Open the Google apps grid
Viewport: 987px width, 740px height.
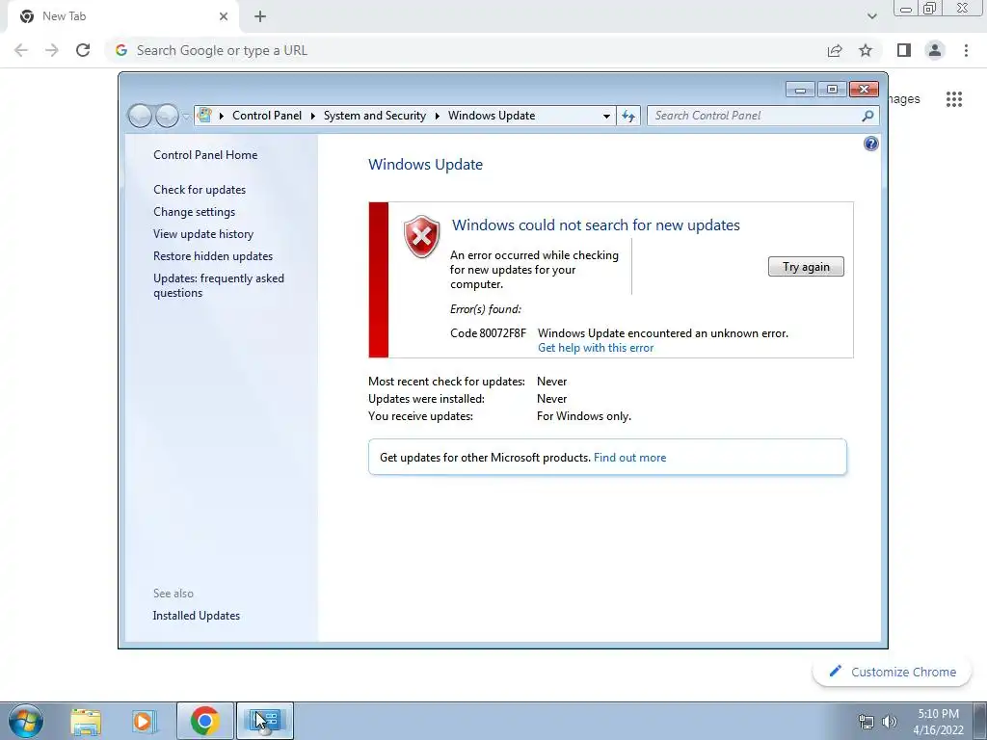pos(953,99)
